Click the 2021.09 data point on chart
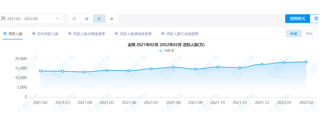Viewport: 334px width, 124px height. 195,69
